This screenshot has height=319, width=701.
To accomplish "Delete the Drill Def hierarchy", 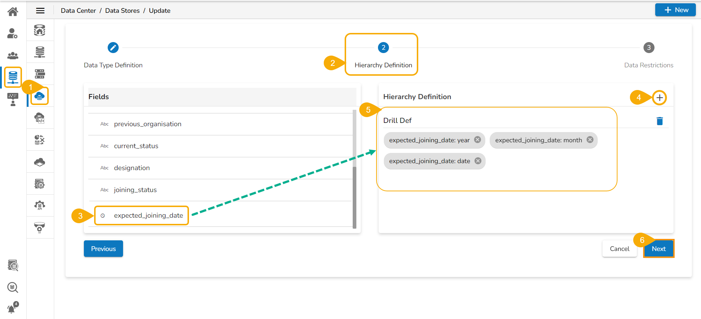I will (x=660, y=121).
